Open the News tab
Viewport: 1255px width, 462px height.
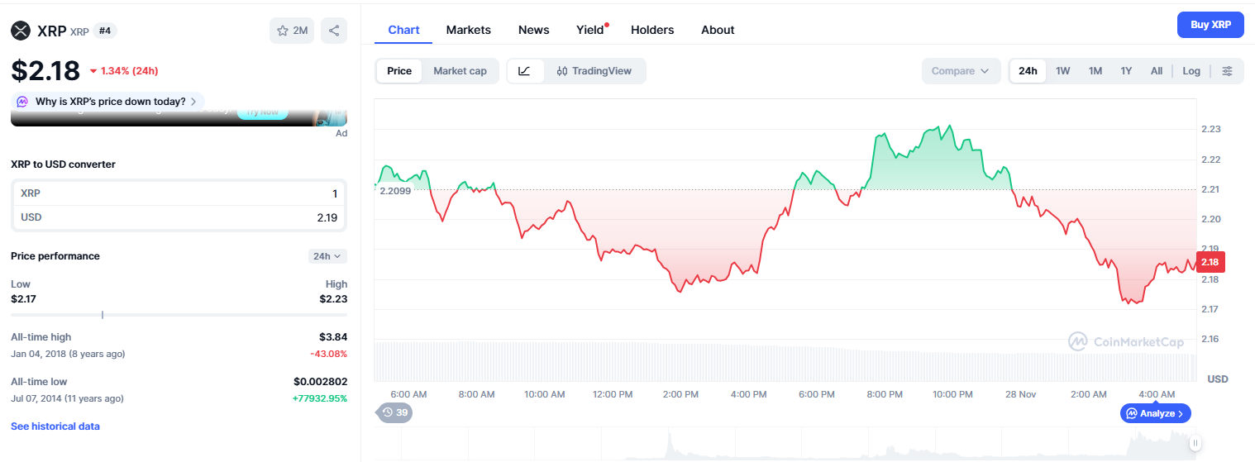(x=534, y=30)
